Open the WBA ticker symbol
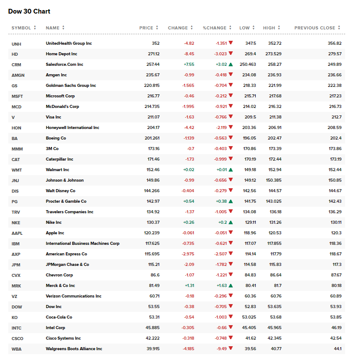The width and height of the screenshot is (350, 355). click(x=17, y=349)
